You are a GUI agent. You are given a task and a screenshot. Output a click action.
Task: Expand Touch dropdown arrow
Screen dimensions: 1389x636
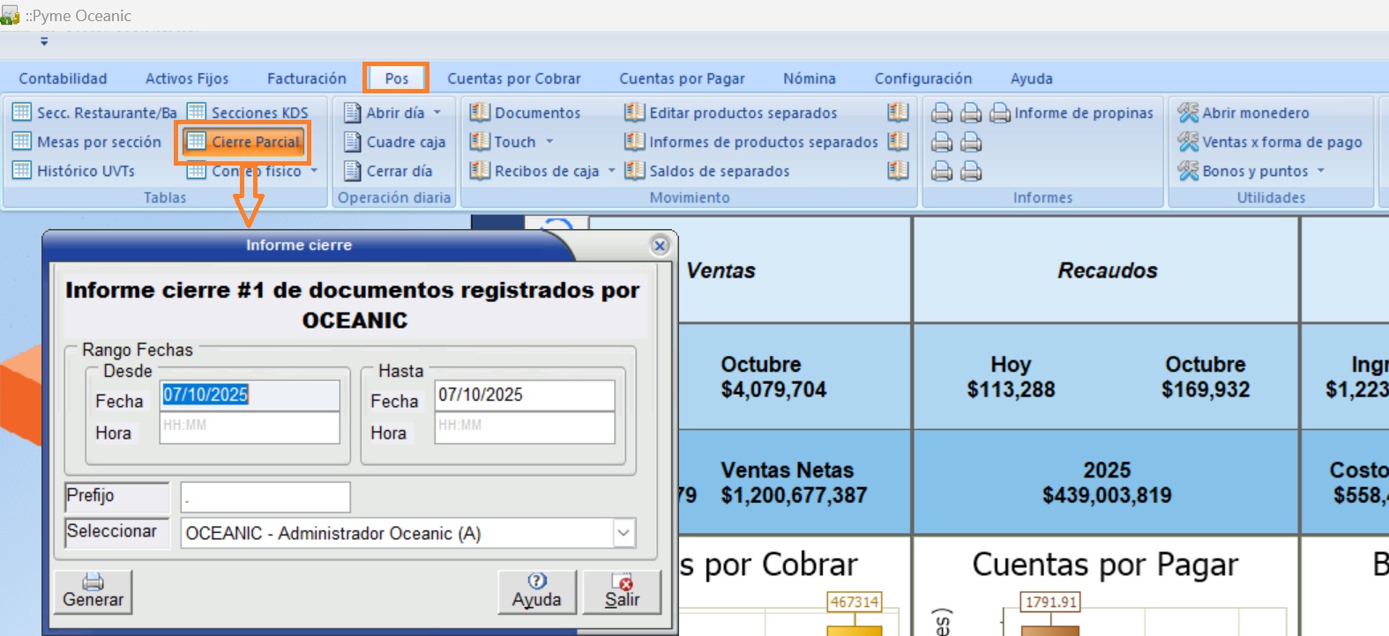549,142
